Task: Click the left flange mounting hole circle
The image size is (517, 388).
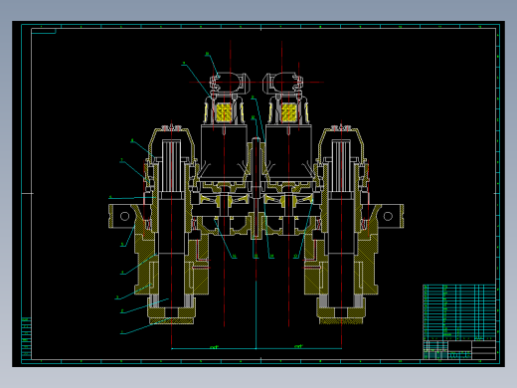Action: point(124,216)
